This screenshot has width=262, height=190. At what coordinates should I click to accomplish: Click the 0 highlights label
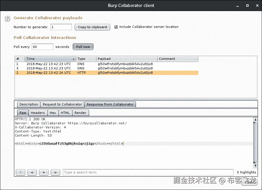(247, 172)
